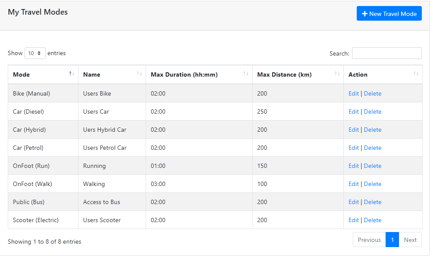Sort by Action column arrows
433x257 pixels.
pyautogui.click(x=416, y=74)
